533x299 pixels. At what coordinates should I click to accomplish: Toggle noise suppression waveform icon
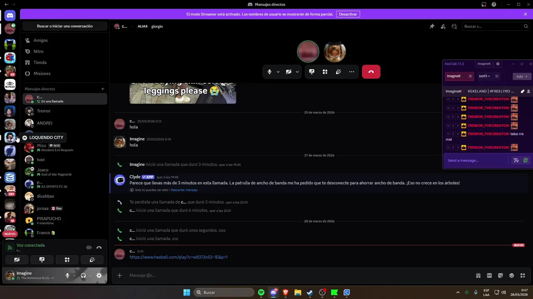tap(89, 248)
